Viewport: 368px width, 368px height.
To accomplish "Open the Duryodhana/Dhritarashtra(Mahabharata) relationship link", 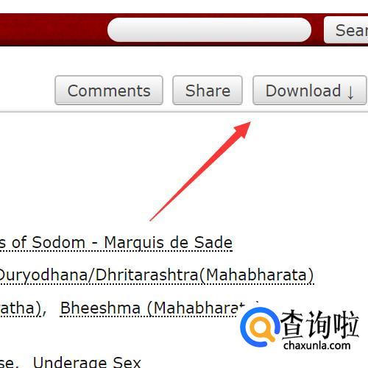I will point(157,275).
